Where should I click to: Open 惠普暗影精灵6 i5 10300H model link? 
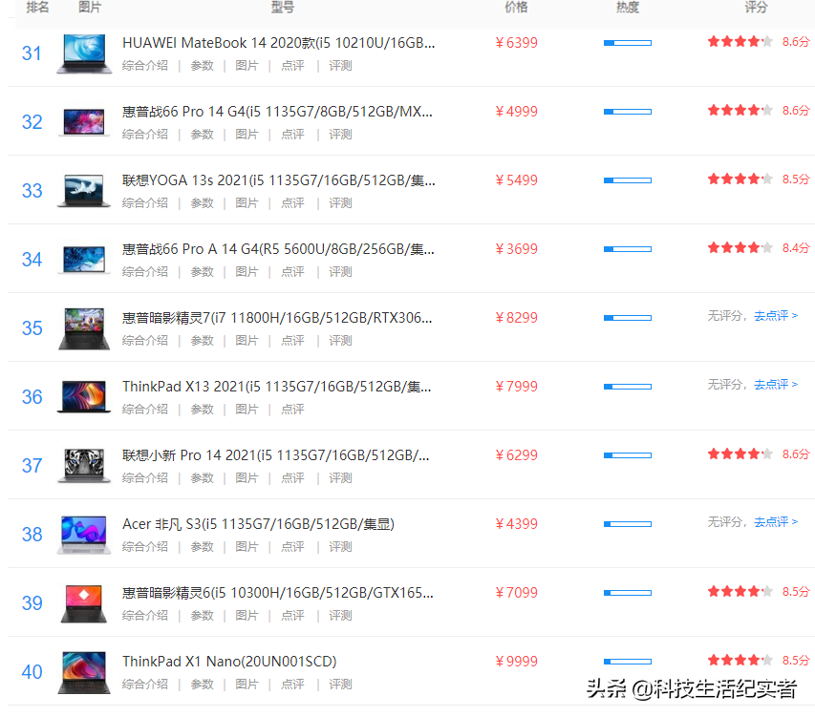pos(277,592)
